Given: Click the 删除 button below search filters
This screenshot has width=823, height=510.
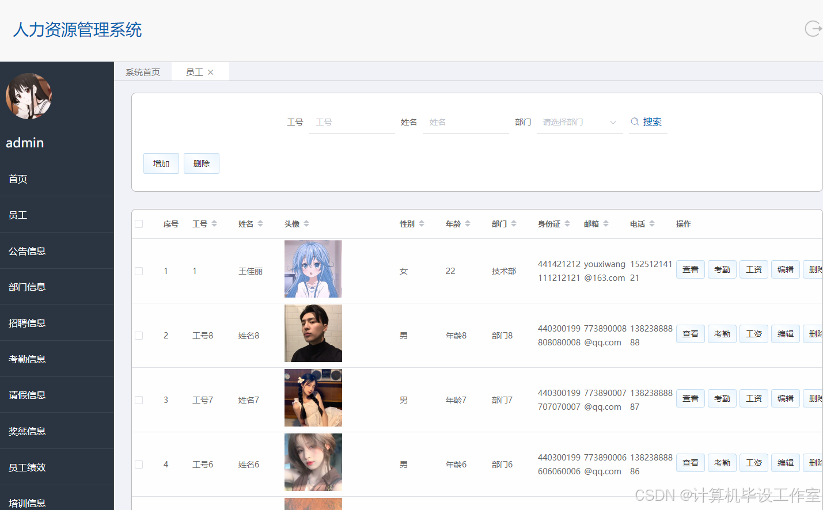Looking at the screenshot, I should coord(202,163).
